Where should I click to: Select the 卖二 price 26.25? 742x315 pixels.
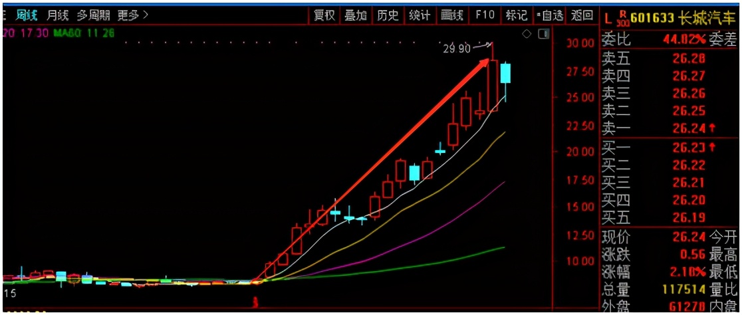coord(689,111)
